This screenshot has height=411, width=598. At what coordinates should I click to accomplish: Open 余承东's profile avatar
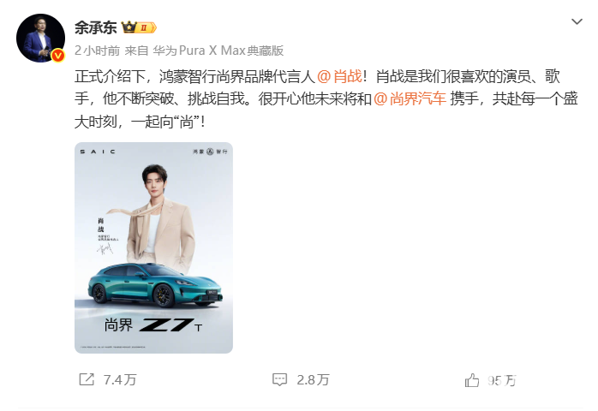(40, 39)
